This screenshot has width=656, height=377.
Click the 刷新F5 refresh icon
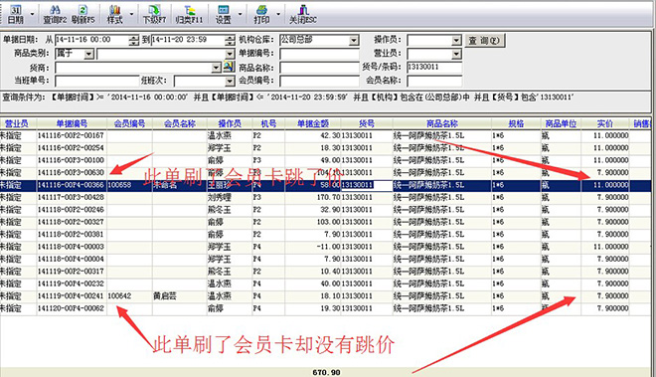(82, 10)
